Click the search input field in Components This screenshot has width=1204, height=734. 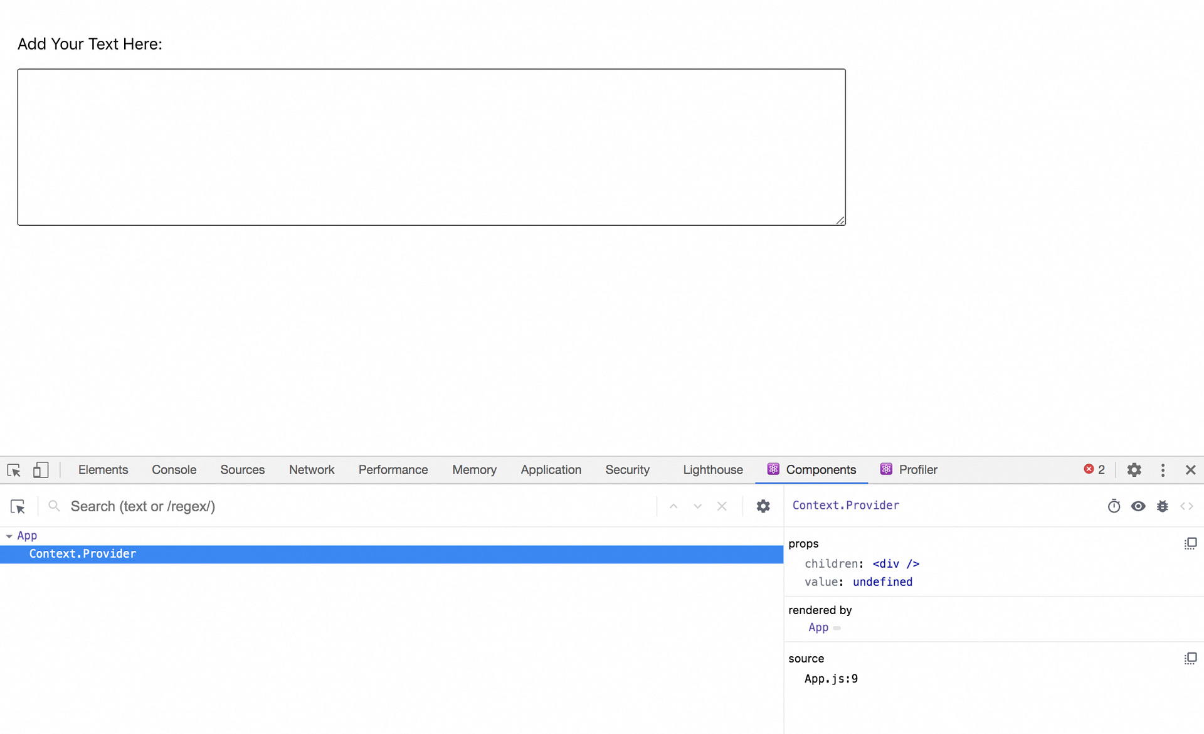pos(361,506)
